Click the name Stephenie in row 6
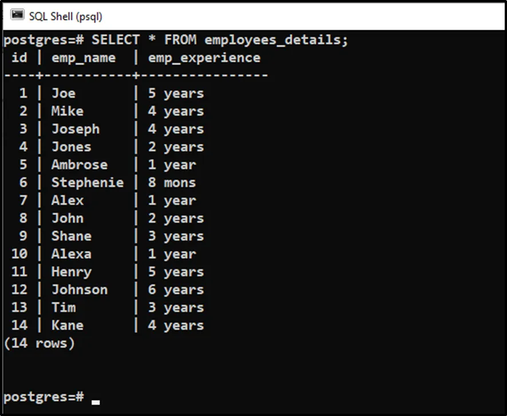The width and height of the screenshot is (507, 416). tap(87, 183)
